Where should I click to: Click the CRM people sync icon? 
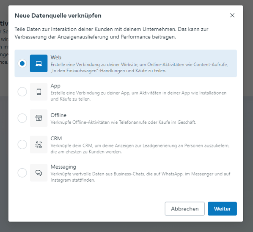[39, 145]
